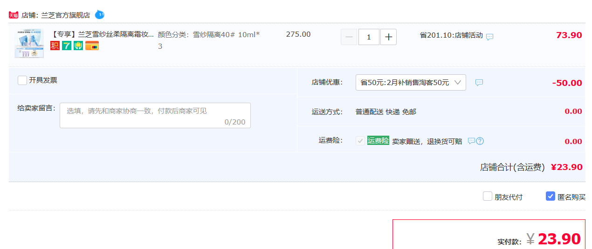Click the 73.90 item subtotal
The width and height of the screenshot is (592, 249).
click(x=569, y=35)
